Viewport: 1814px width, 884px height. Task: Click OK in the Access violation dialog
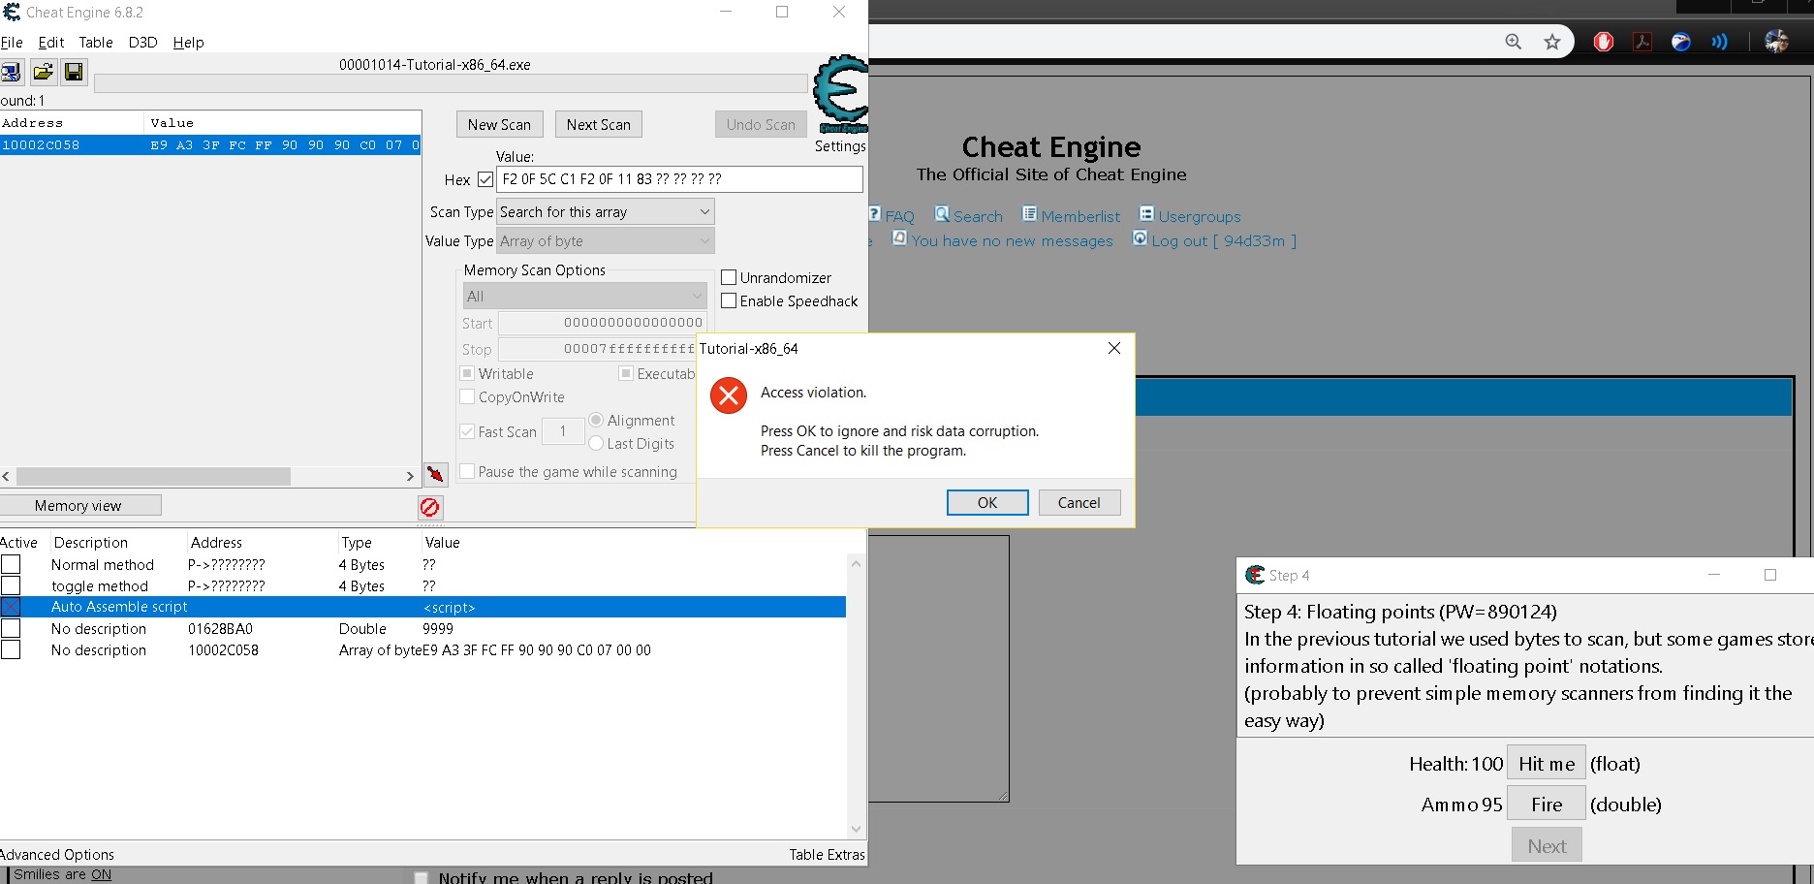click(987, 502)
